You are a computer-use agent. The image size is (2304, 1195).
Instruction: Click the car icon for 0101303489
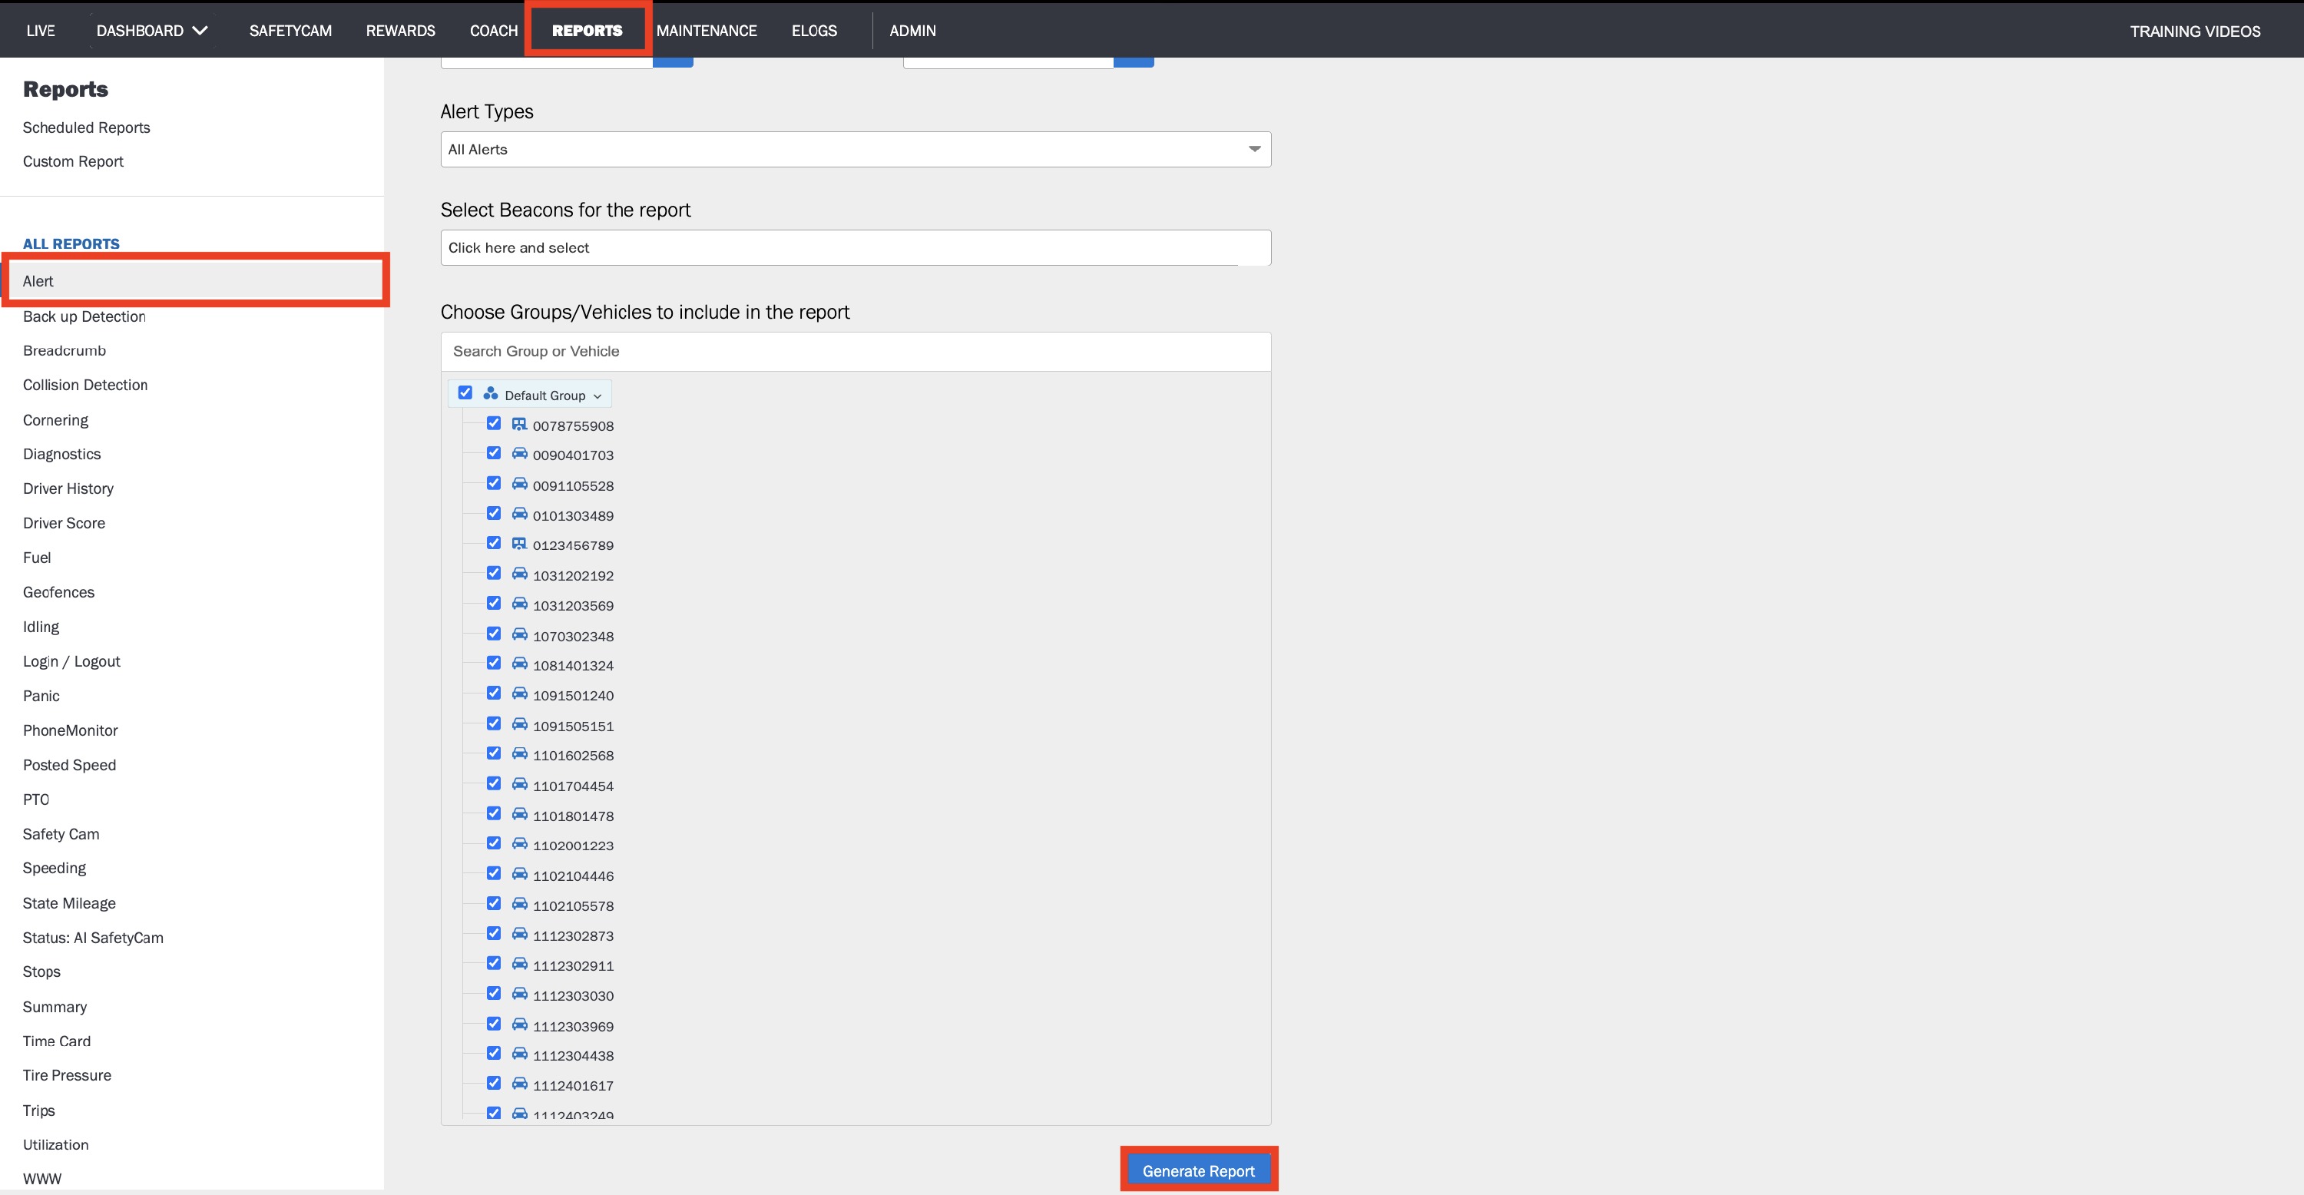point(518,514)
